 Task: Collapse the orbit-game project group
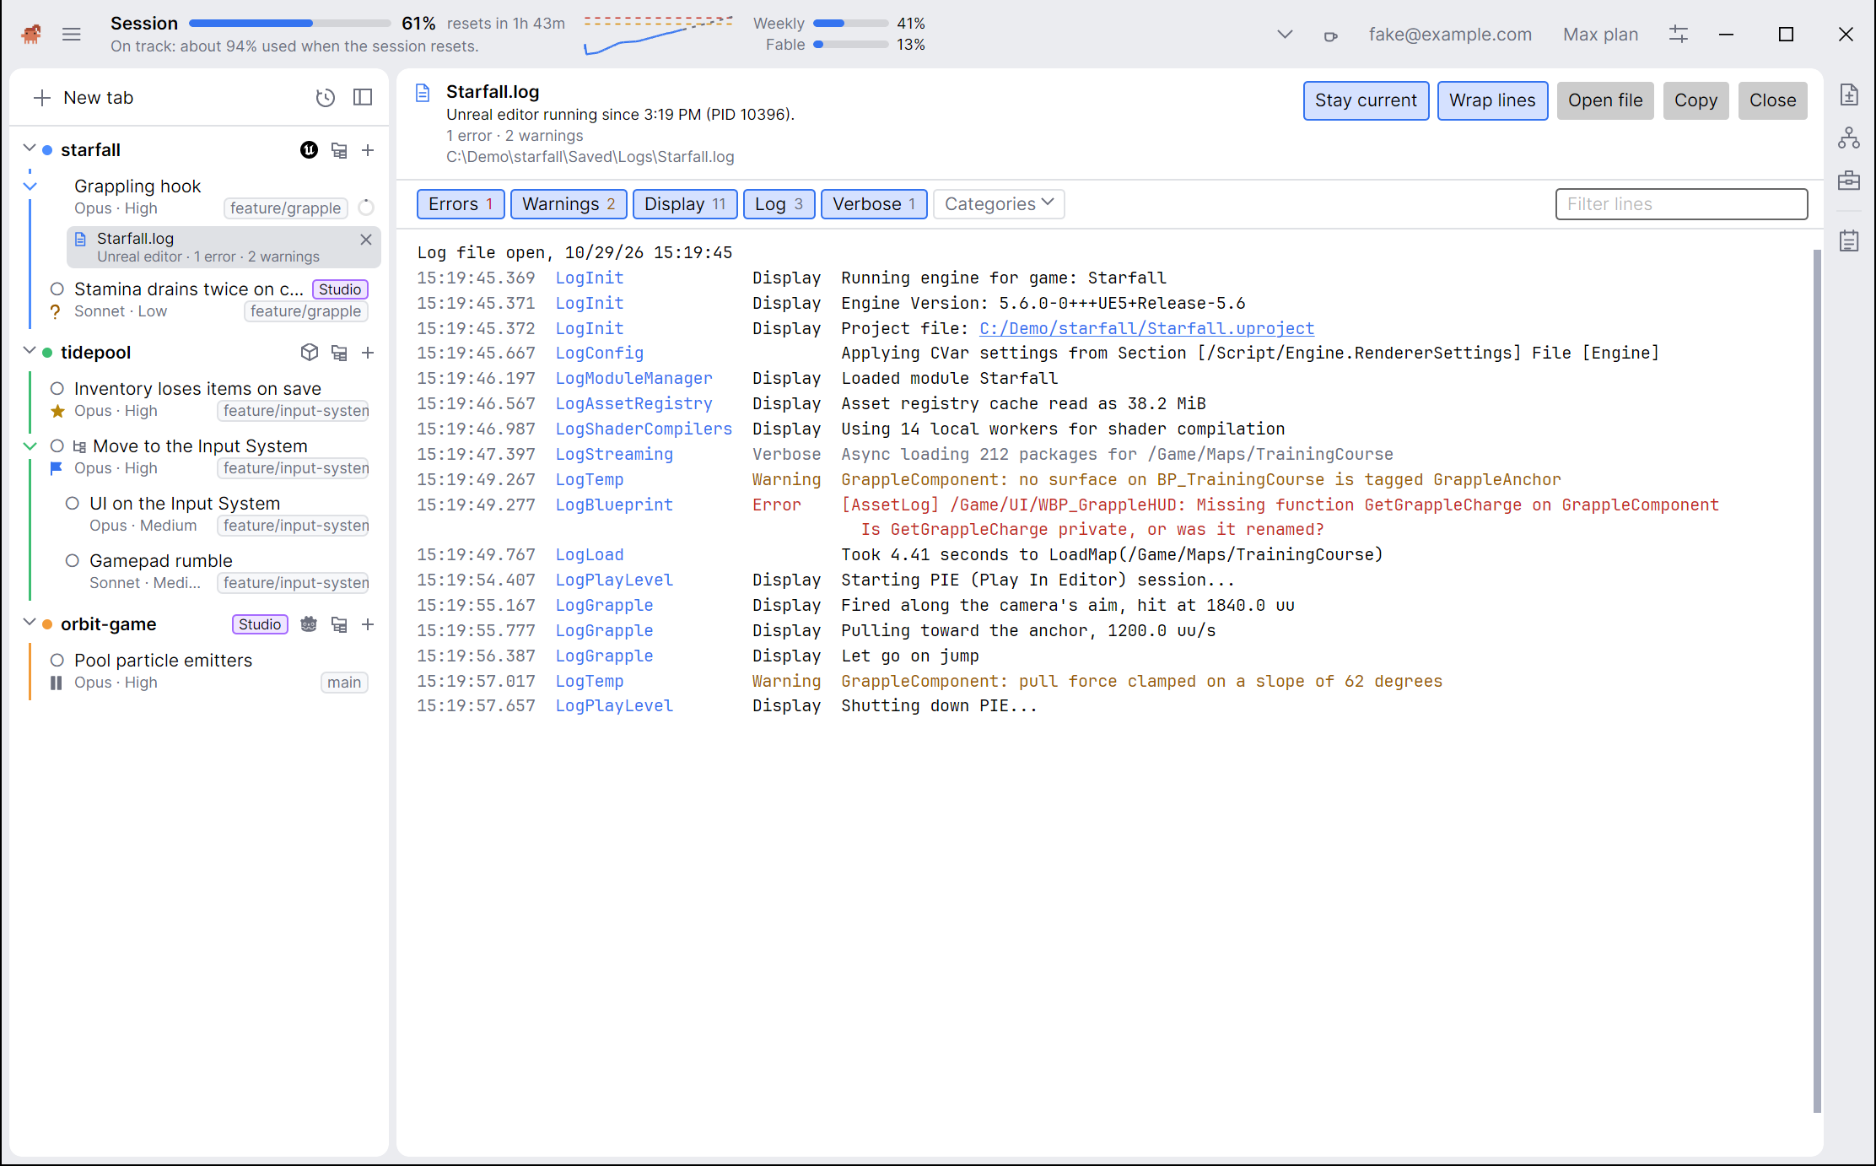tap(30, 623)
